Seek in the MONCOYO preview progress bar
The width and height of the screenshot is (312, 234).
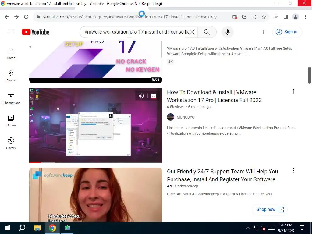coord(95,162)
